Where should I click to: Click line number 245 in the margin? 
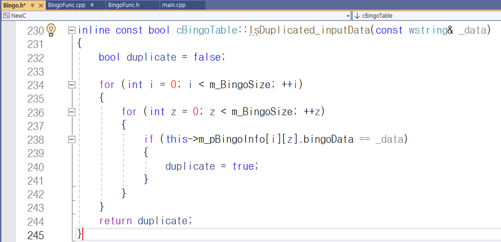point(35,235)
